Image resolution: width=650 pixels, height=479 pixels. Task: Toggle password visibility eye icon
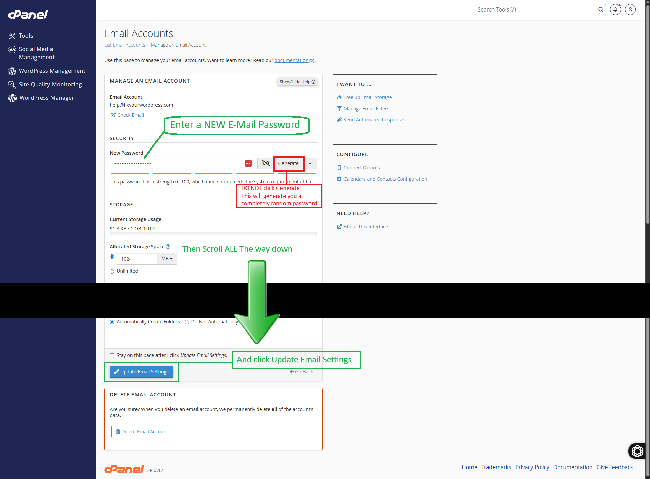point(266,163)
